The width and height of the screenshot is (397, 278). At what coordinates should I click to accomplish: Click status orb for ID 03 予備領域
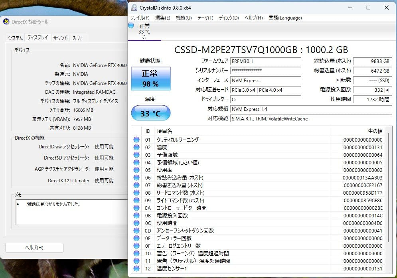pos(136,155)
